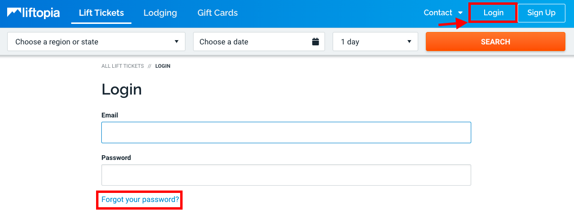Click the Password field label

(x=116, y=158)
